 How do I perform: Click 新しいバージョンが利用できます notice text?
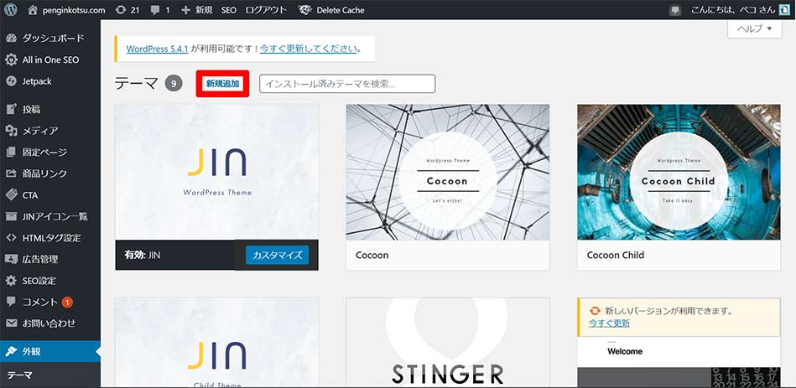[670, 311]
